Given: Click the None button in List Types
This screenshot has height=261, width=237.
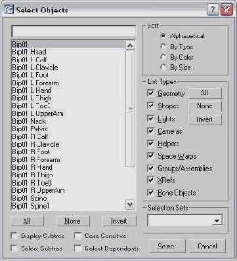Looking at the screenshot, I should tap(205, 106).
